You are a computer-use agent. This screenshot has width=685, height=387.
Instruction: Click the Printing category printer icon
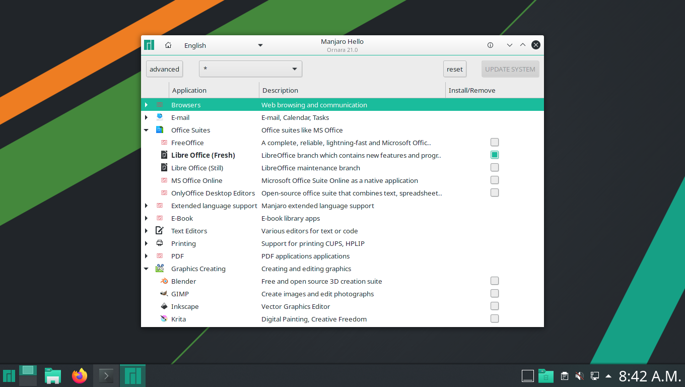coord(160,243)
